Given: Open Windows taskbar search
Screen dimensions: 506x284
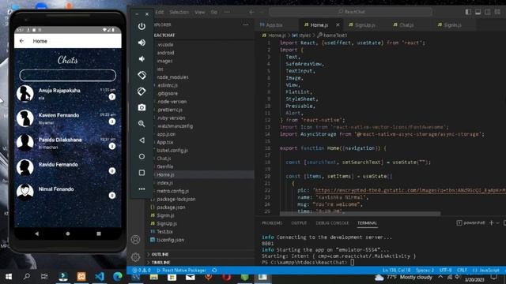Looking at the screenshot, I should click(x=27, y=277).
